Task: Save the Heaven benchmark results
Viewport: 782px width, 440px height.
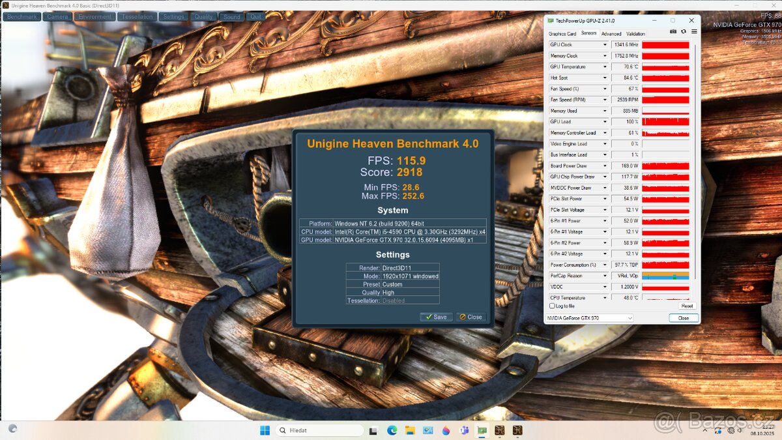Action: point(436,317)
